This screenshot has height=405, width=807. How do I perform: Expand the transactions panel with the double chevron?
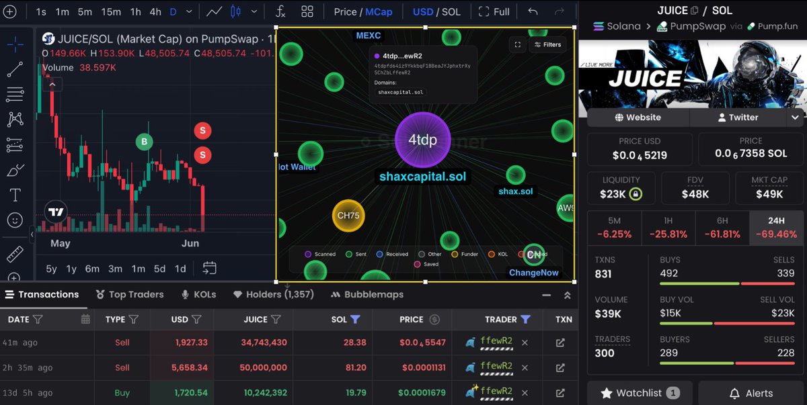coord(567,295)
